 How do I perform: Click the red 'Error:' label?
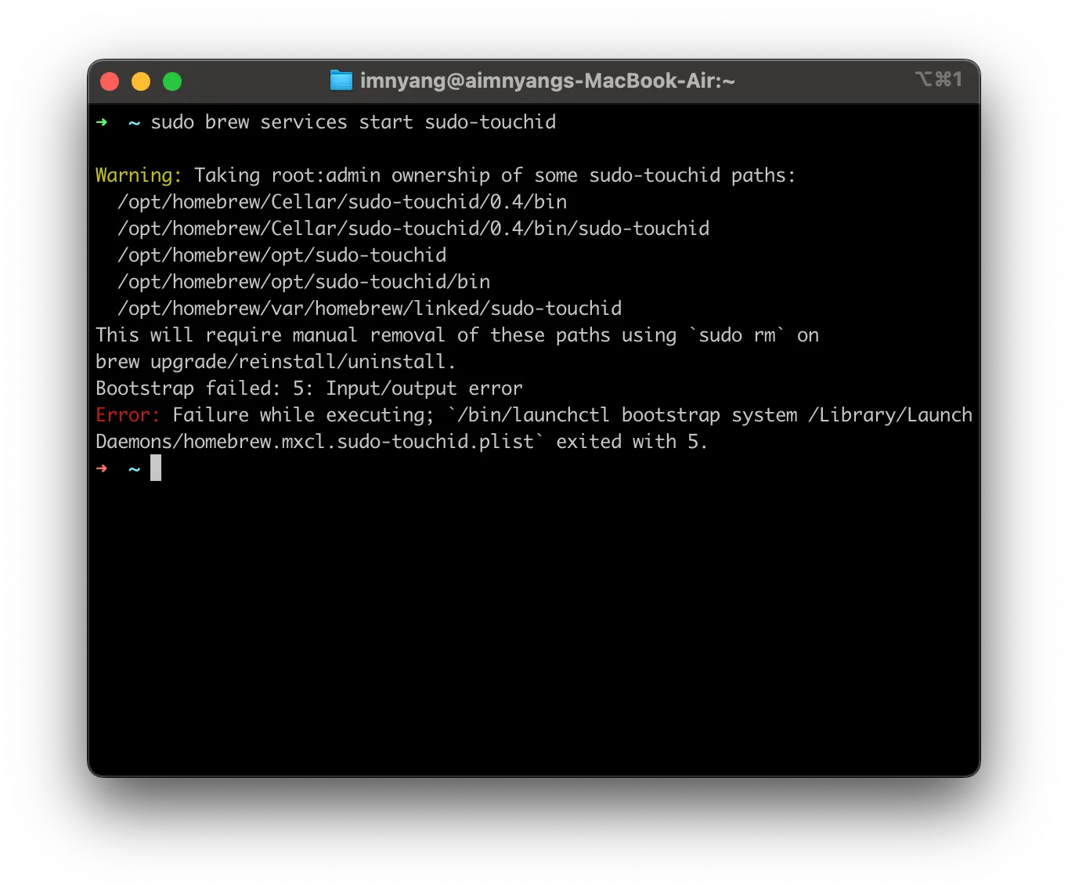pyautogui.click(x=128, y=415)
